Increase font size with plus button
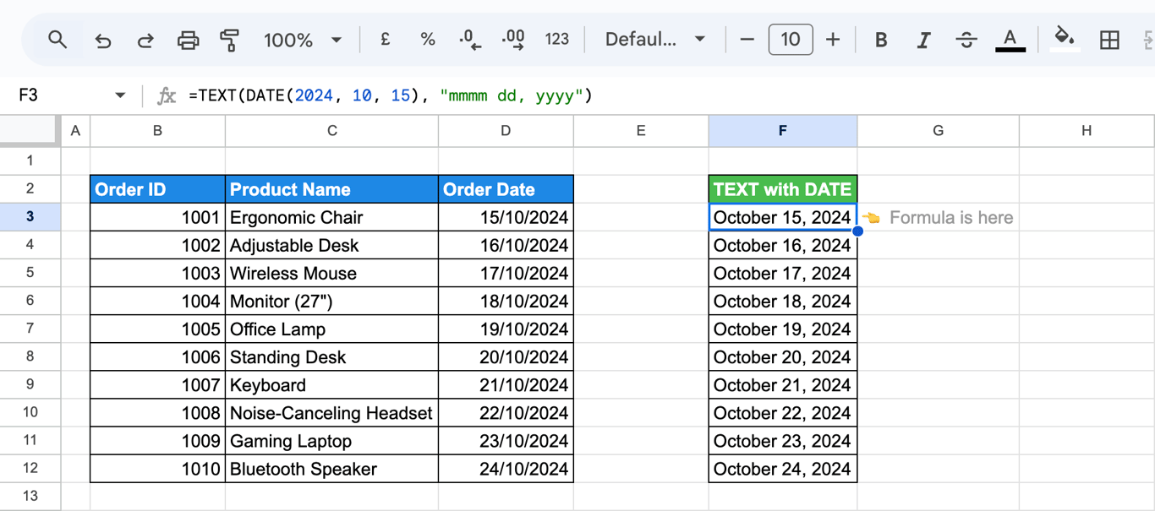1155x511 pixels. click(x=833, y=40)
